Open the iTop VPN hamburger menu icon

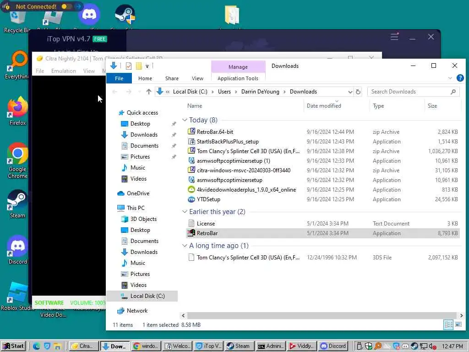pyautogui.click(x=394, y=37)
